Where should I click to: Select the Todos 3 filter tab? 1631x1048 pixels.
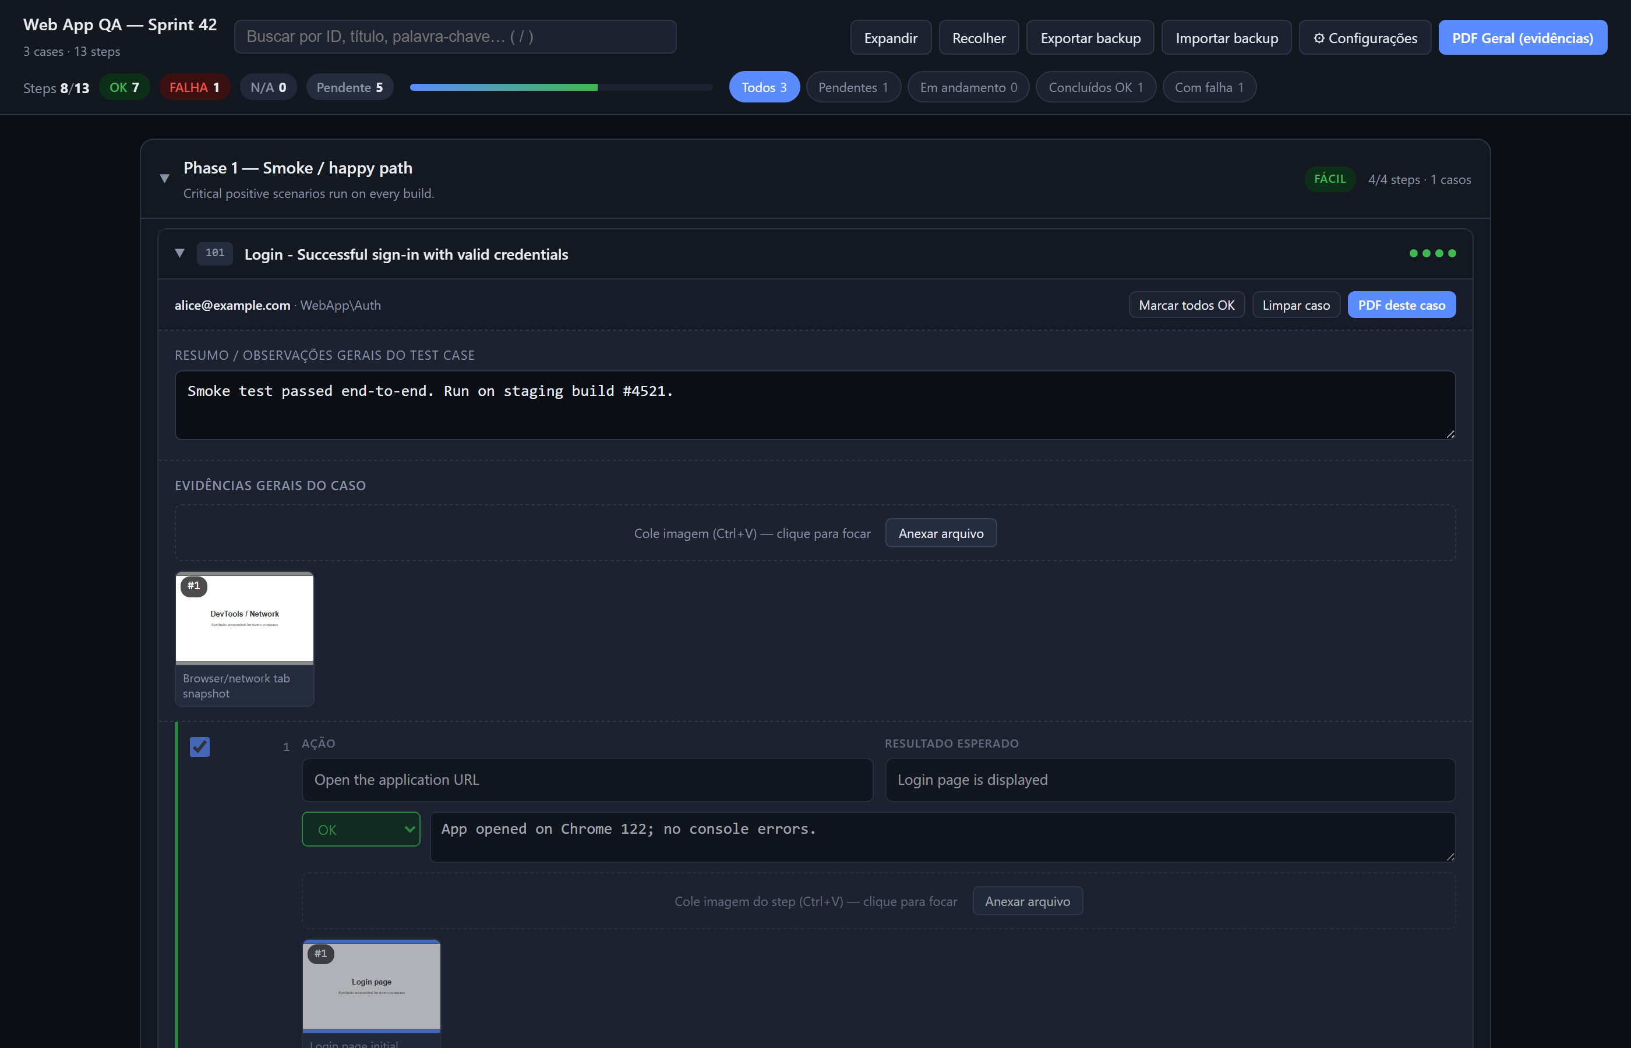[764, 87]
